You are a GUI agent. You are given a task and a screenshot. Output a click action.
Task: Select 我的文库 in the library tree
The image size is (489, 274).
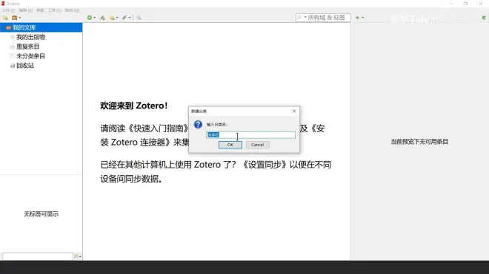tap(41, 27)
